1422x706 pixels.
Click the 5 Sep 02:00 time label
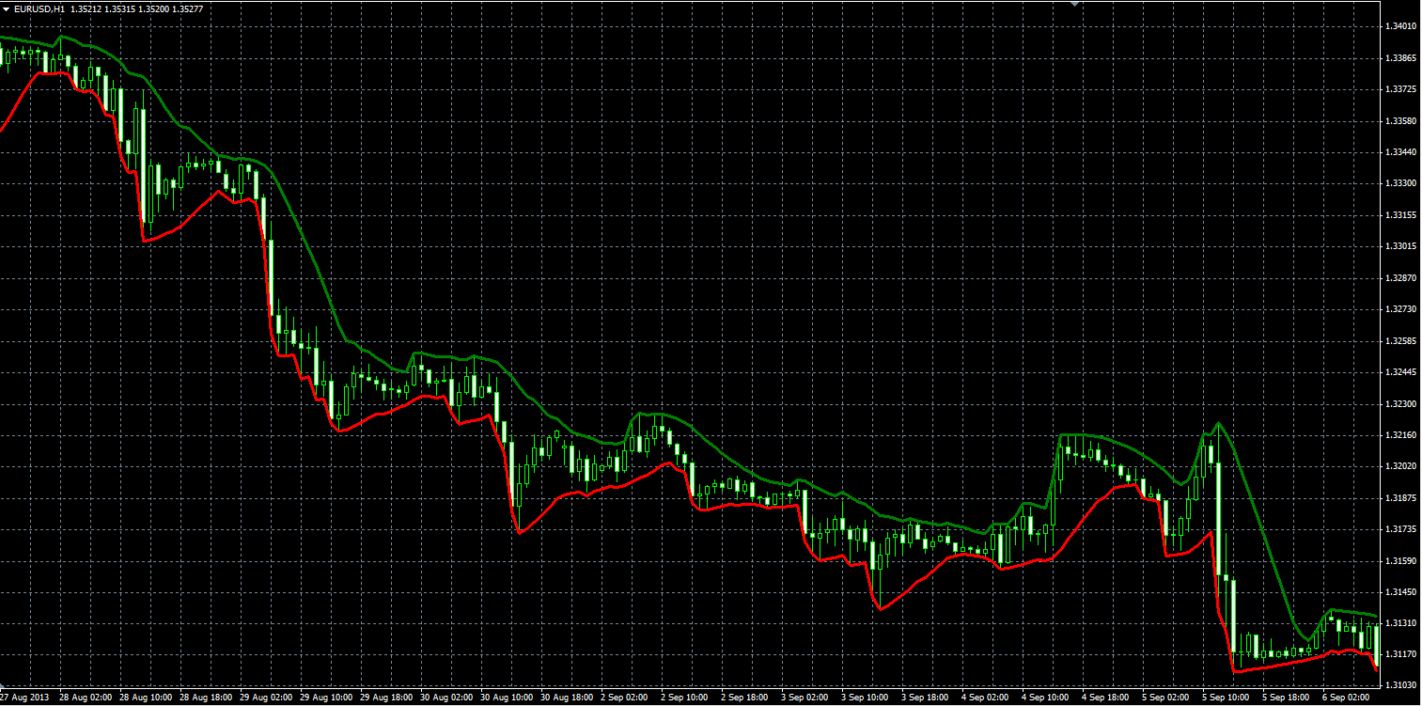click(x=1165, y=698)
